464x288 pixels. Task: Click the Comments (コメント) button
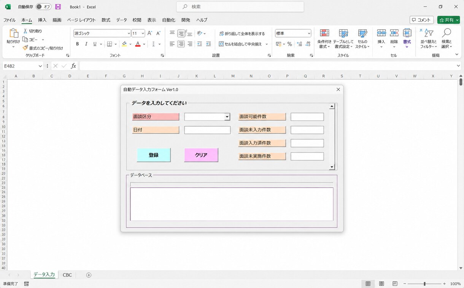point(422,20)
